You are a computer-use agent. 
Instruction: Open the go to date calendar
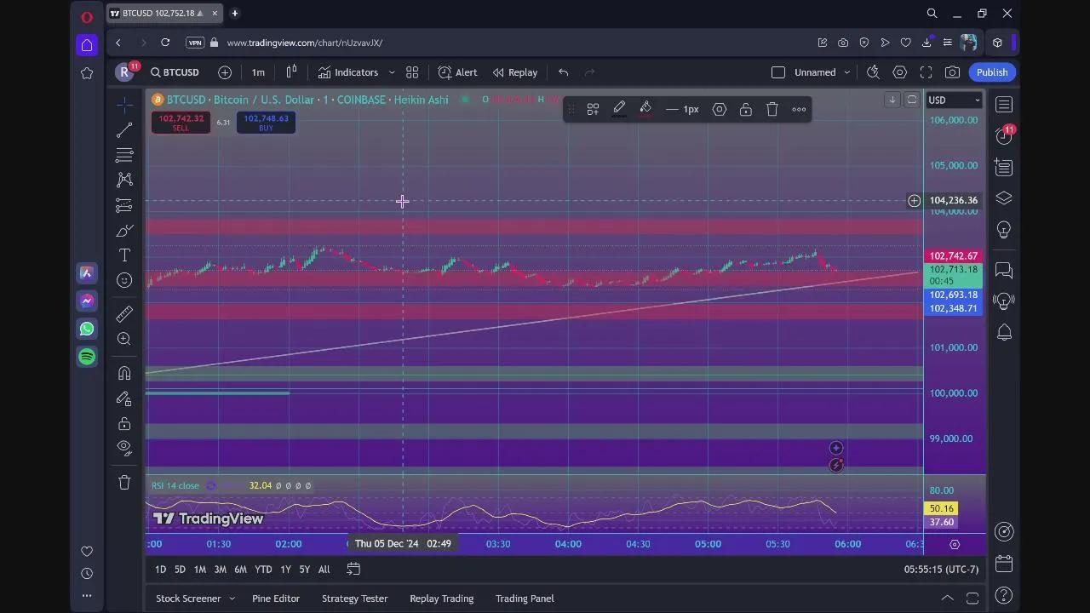click(353, 570)
